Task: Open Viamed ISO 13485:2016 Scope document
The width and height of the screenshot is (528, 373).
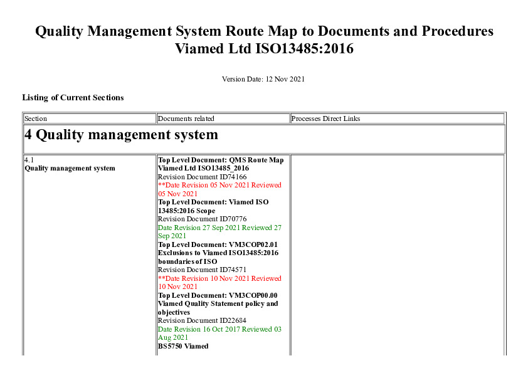Action: pos(213,206)
